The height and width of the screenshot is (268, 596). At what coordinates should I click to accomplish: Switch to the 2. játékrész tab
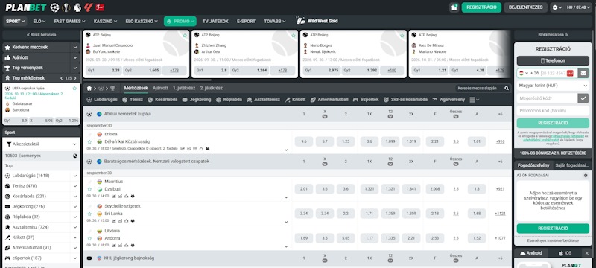pos(212,88)
